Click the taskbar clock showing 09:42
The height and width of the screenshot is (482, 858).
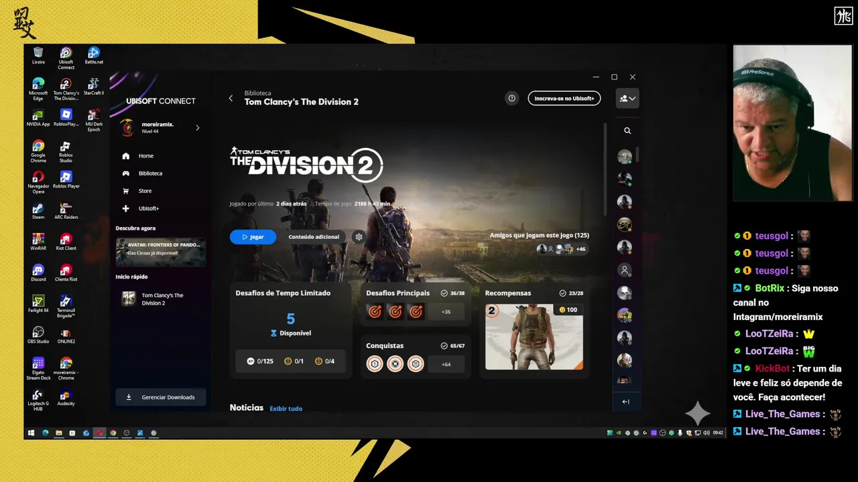pyautogui.click(x=718, y=433)
